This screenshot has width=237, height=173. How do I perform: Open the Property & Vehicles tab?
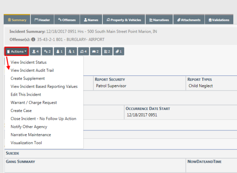124,20
